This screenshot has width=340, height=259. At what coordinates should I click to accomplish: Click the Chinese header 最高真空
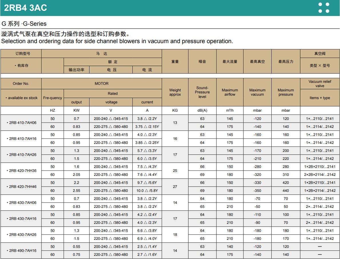(x=257, y=61)
